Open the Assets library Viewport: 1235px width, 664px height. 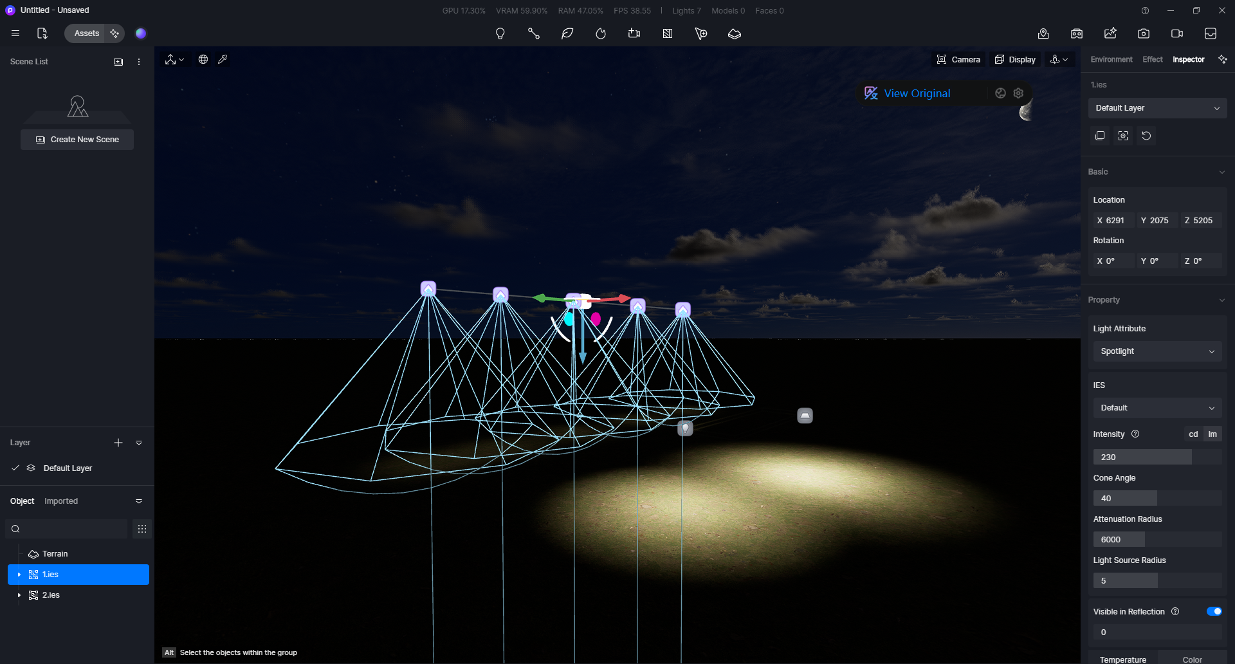coord(86,33)
